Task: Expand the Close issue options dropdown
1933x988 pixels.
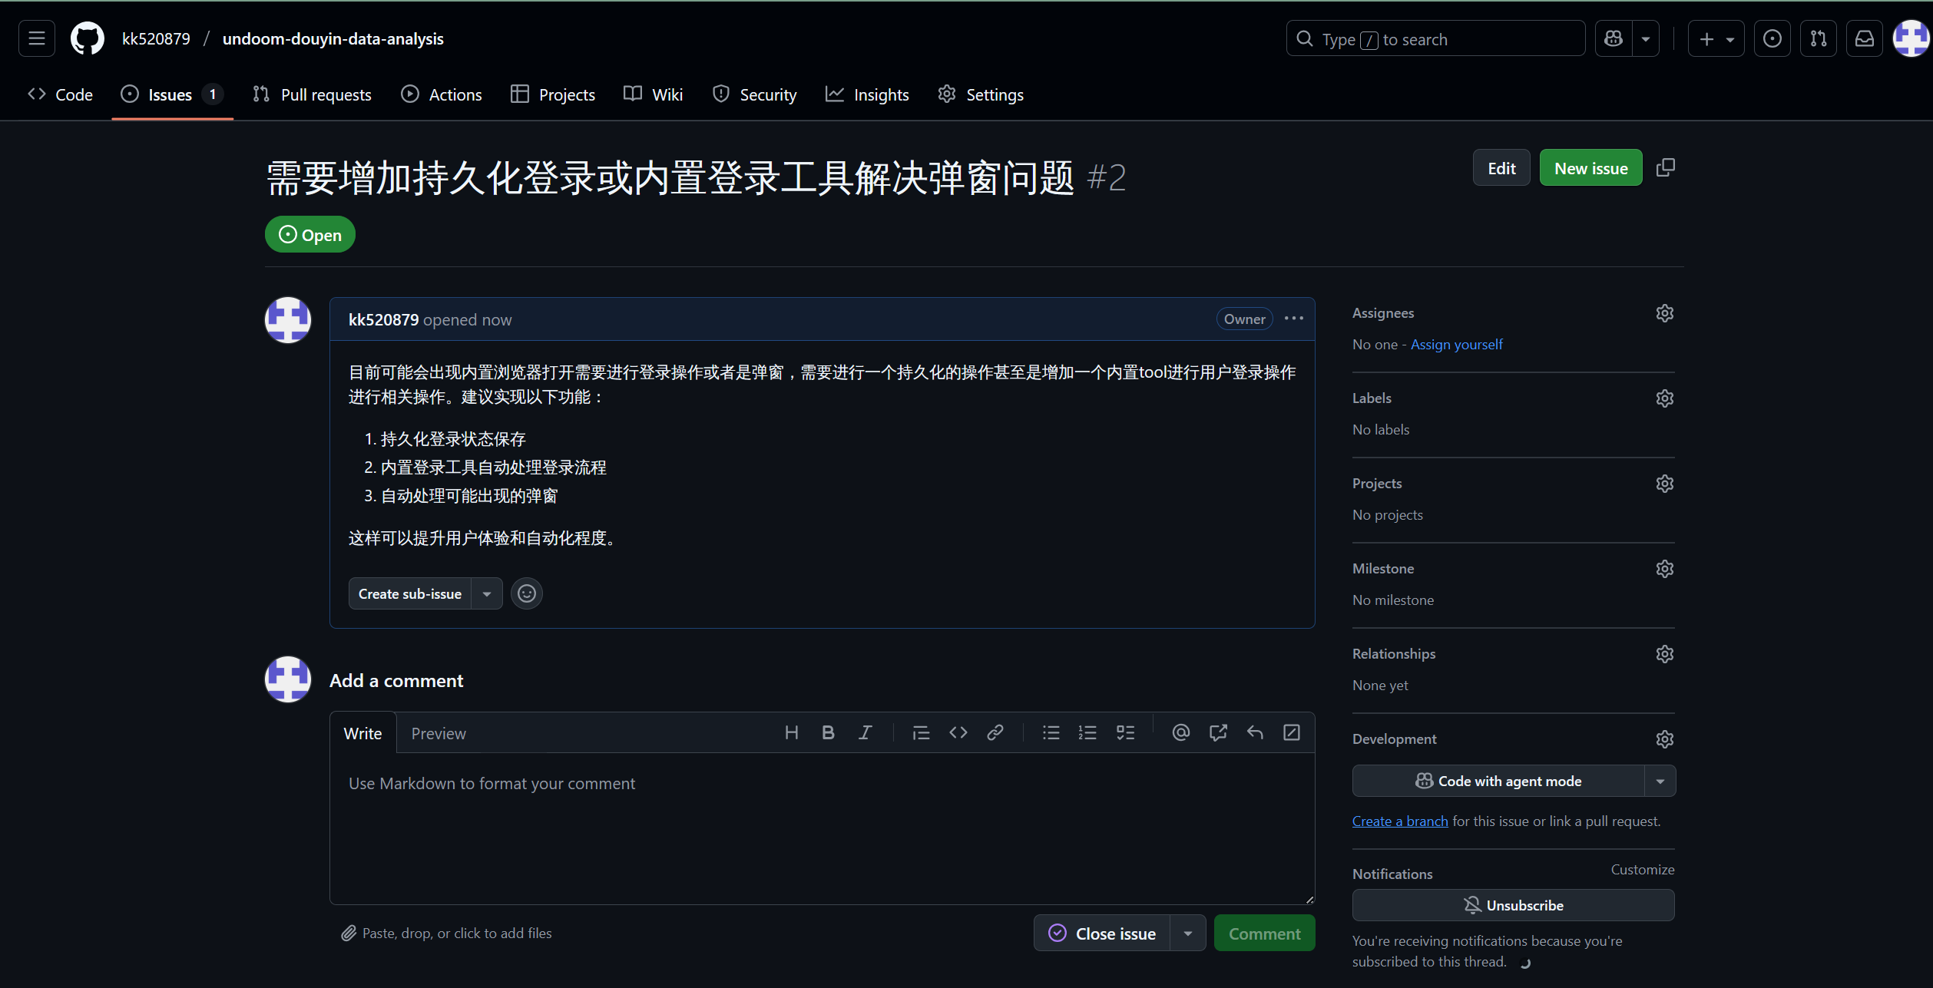Action: (1187, 933)
